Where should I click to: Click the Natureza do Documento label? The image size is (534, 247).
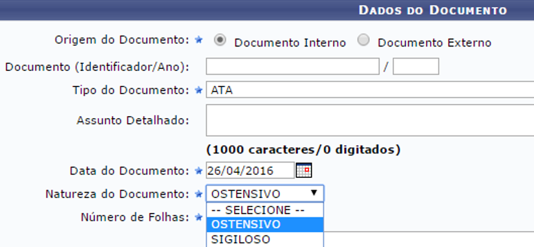point(117,194)
